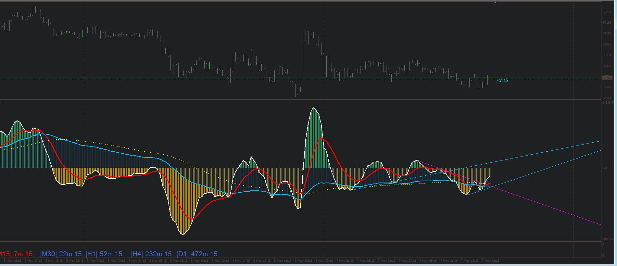Click the chart shift triangle marker at top
The height and width of the screenshot is (266, 617).
click(x=495, y=3)
